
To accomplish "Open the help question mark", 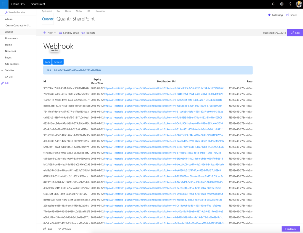I will (290, 4).
